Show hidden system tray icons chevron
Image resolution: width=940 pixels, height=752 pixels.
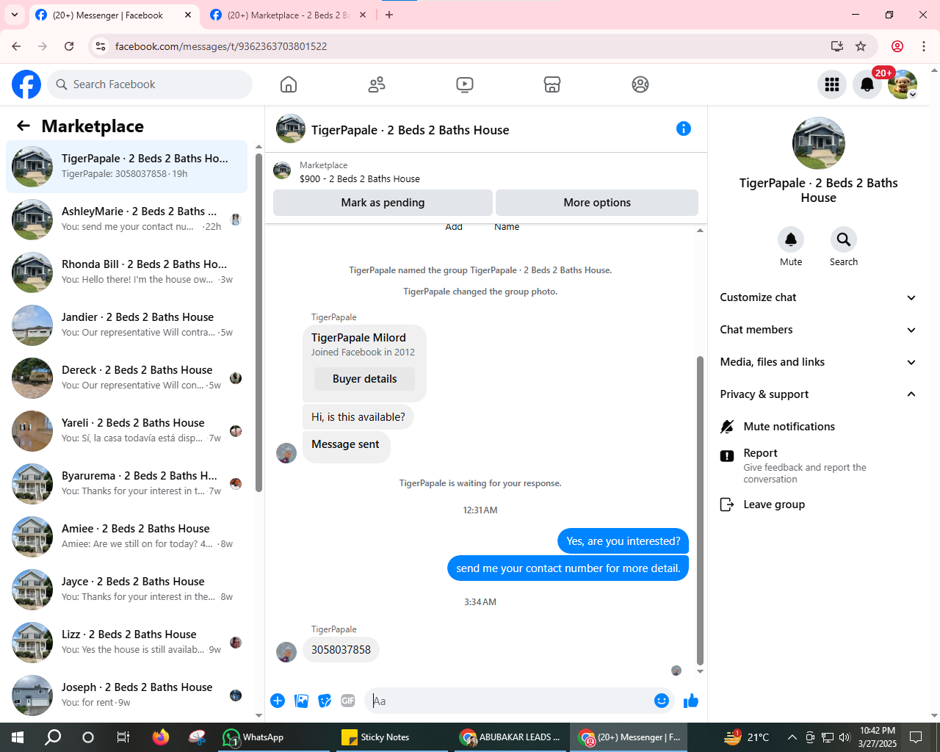point(792,737)
